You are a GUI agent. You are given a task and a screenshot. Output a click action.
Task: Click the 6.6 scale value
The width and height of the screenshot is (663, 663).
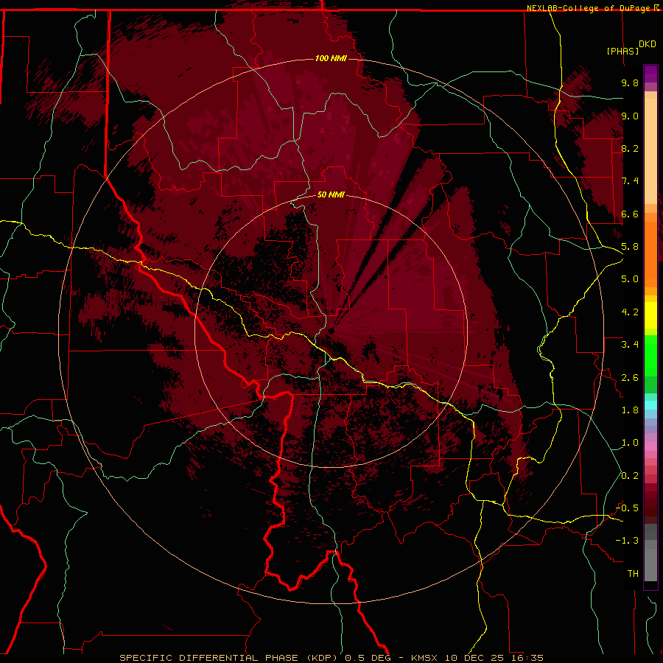pos(630,214)
